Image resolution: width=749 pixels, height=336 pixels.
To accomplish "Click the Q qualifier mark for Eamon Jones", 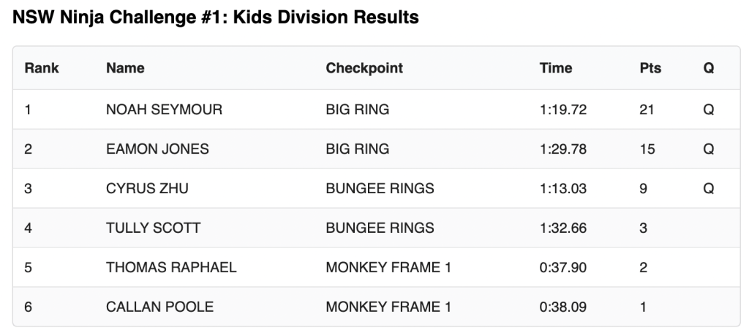I will (x=708, y=149).
